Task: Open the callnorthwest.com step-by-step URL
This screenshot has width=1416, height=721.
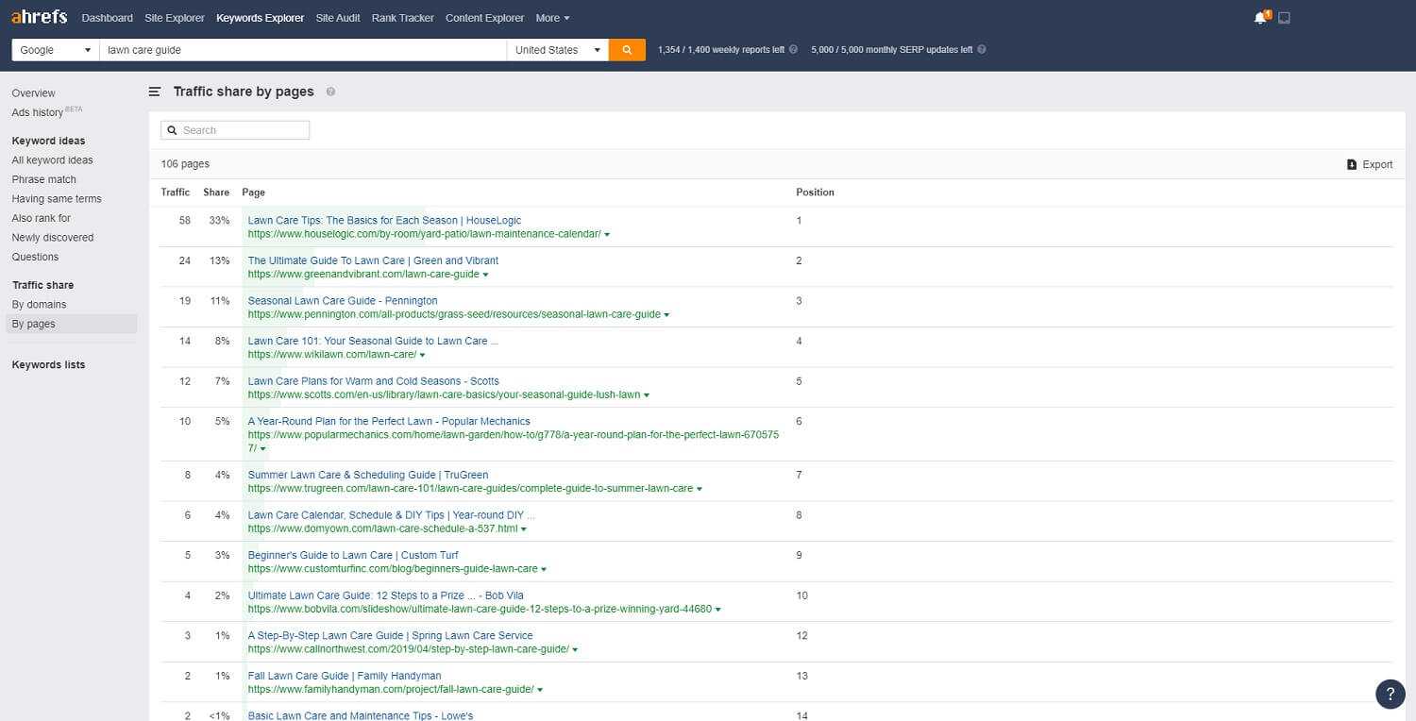Action: pyautogui.click(x=408, y=649)
